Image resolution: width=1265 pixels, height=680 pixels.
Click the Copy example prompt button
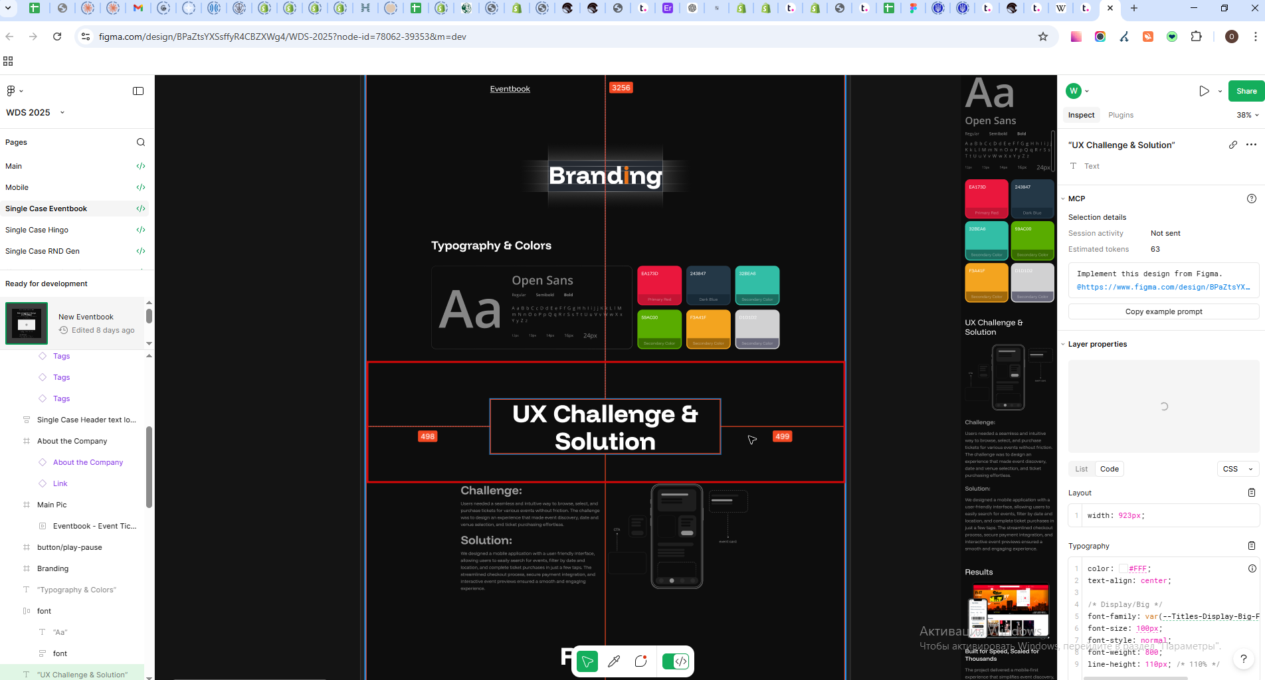click(x=1164, y=311)
